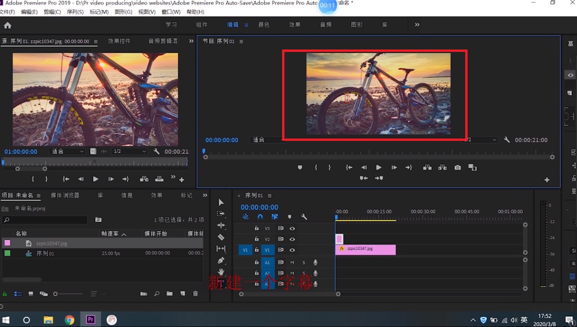Toggle lock on V3 track
Image resolution: width=577 pixels, height=327 pixels.
(x=256, y=228)
